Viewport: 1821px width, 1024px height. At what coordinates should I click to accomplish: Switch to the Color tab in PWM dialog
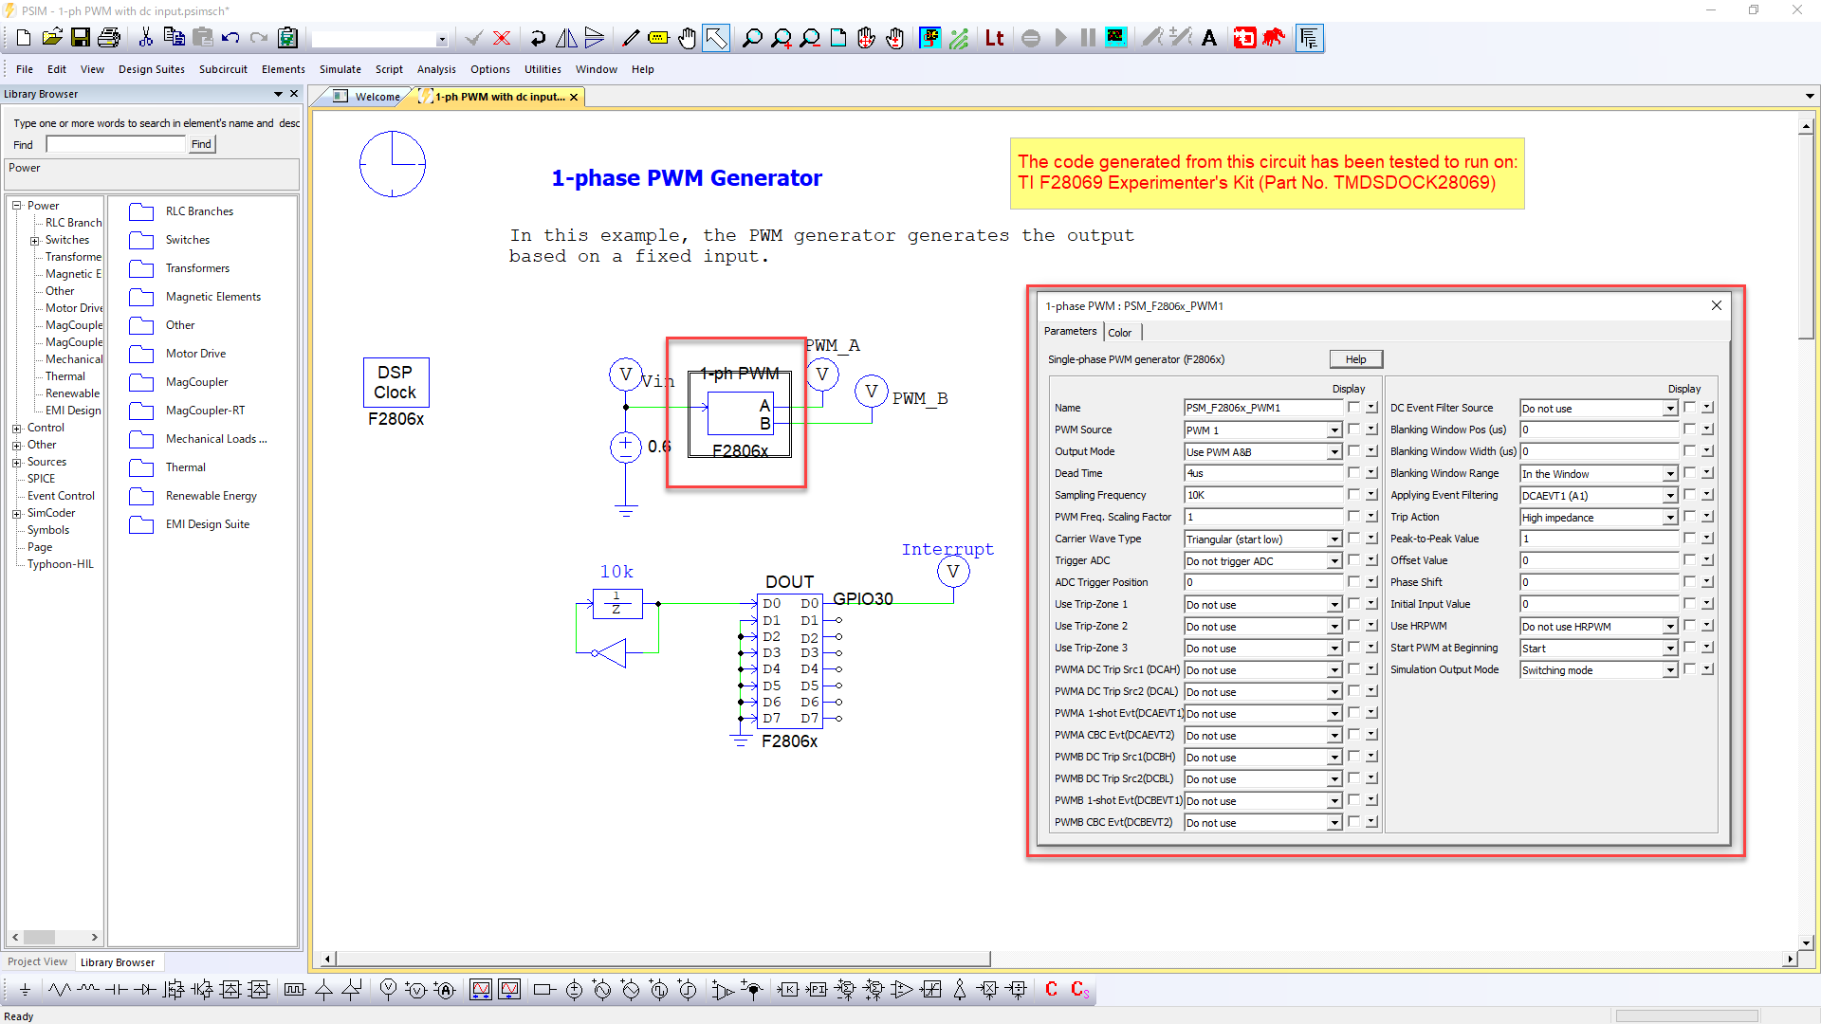click(x=1120, y=332)
